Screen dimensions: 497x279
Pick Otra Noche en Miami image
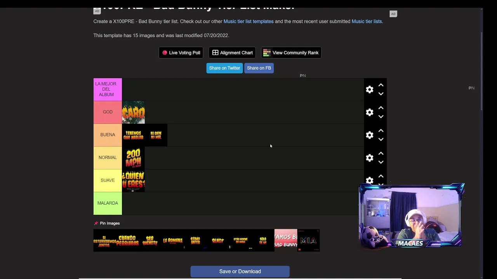coord(240,241)
